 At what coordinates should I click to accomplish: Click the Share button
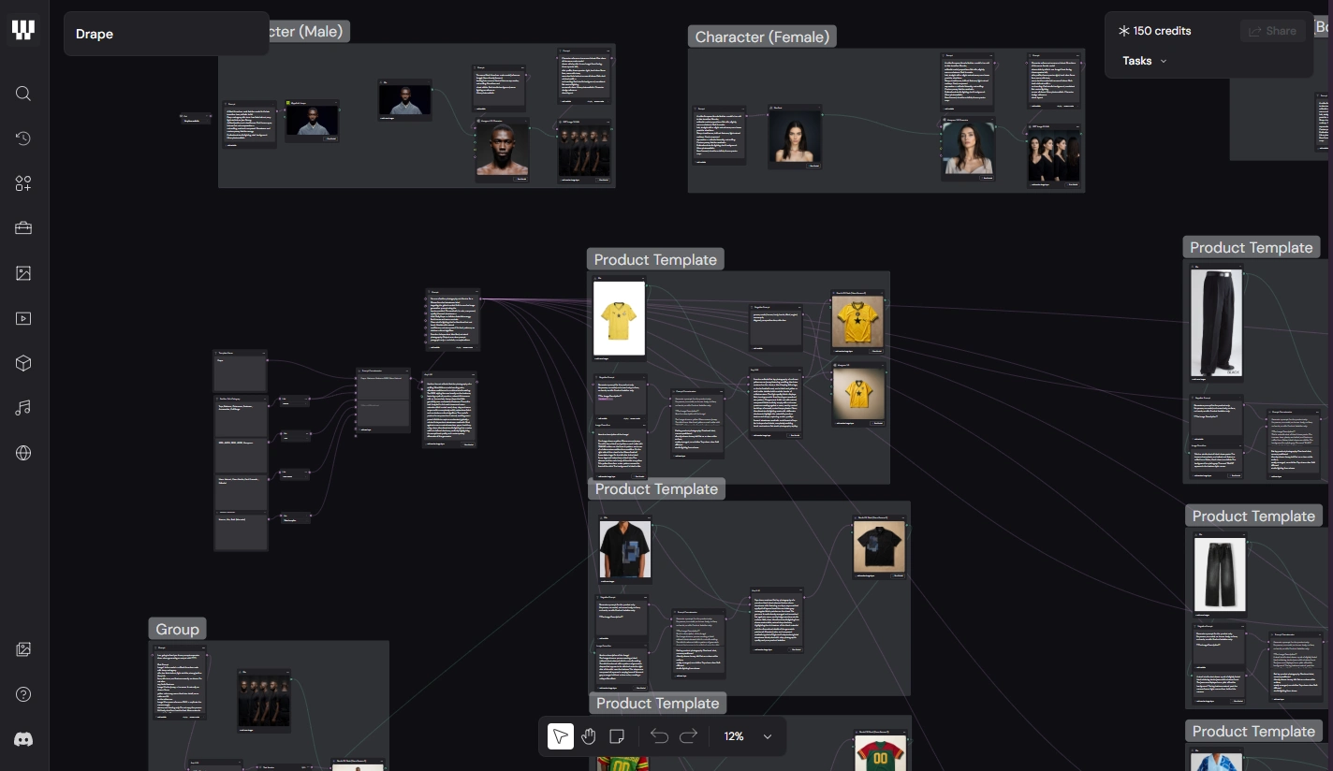pos(1272,31)
